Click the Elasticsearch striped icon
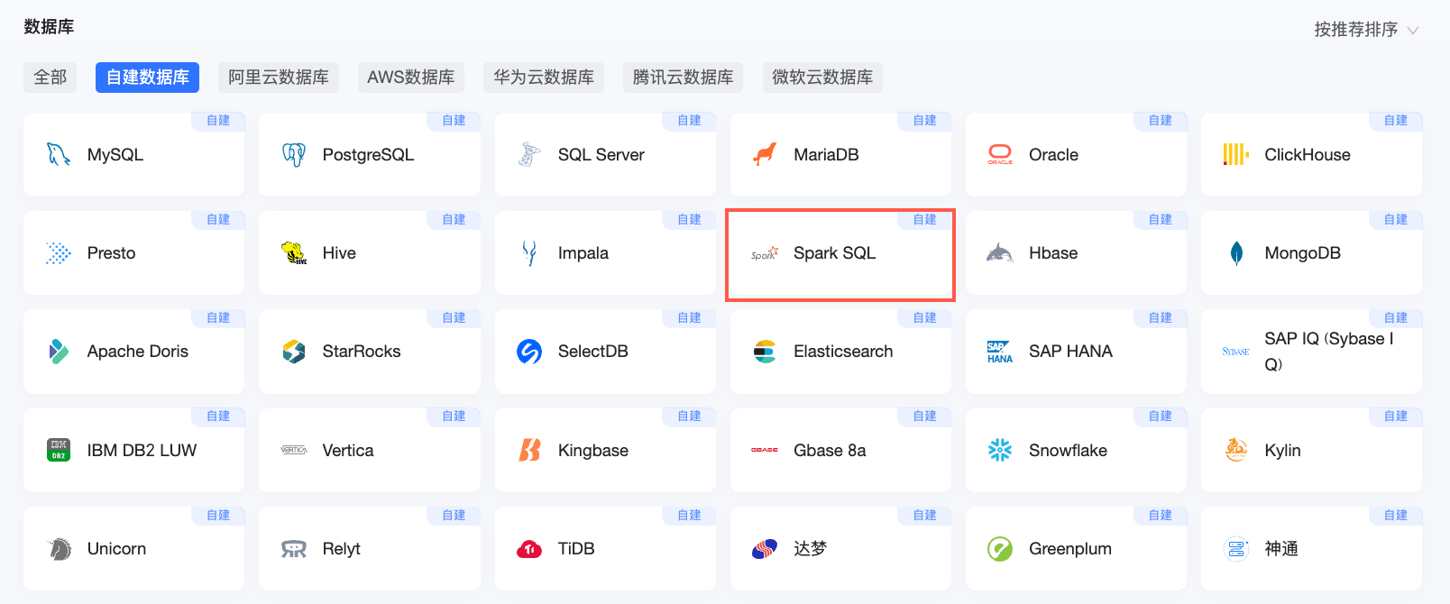The height and width of the screenshot is (604, 1450). [x=765, y=352]
